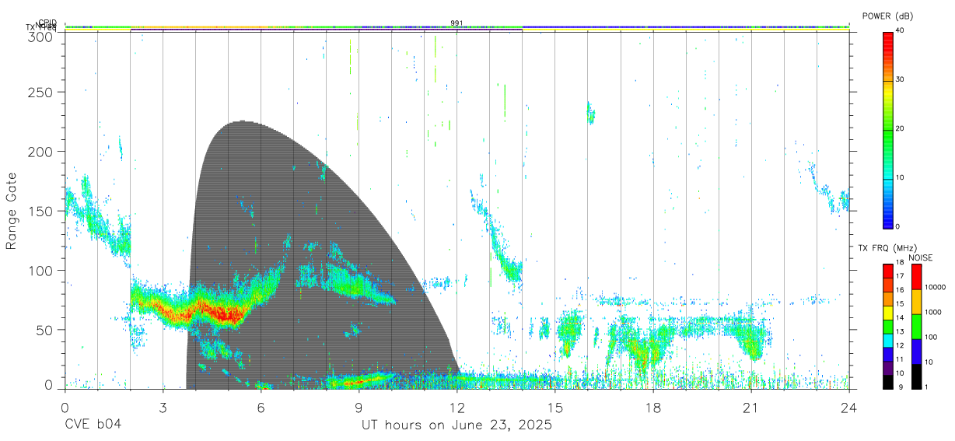The height and width of the screenshot is (441, 955).
Task: Click the POWER (dB) legend title
Action: point(887,16)
